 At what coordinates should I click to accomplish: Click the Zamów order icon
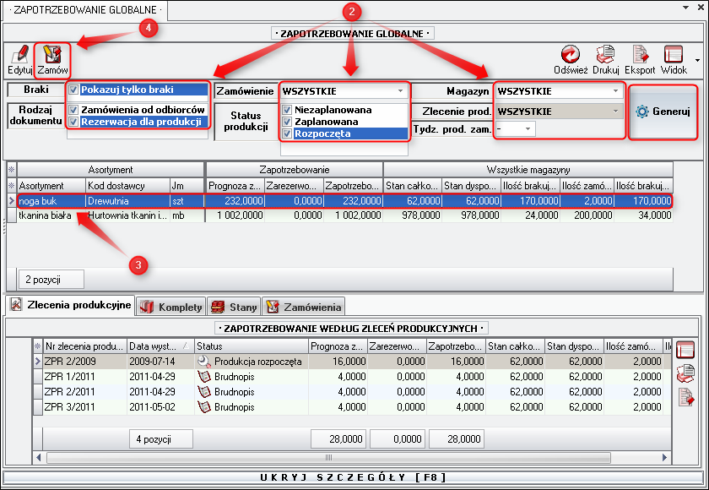pyautogui.click(x=51, y=56)
